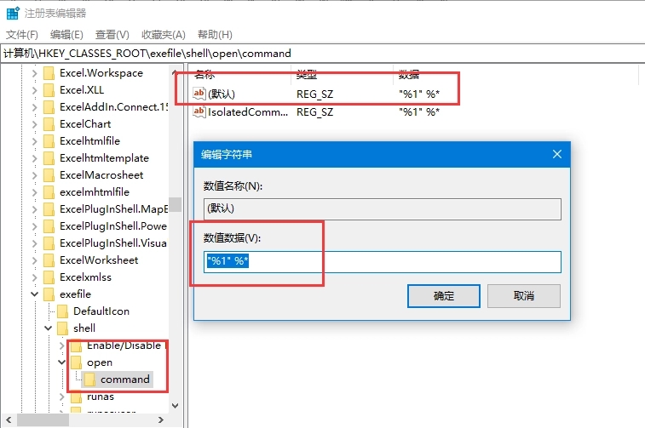Open the 编辑(E) menu

point(66,35)
